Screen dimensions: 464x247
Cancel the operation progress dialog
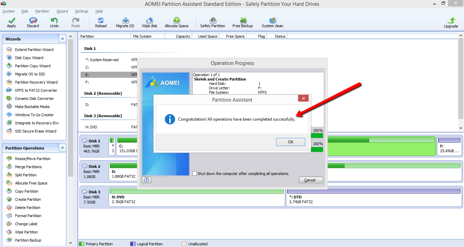tap(310, 180)
